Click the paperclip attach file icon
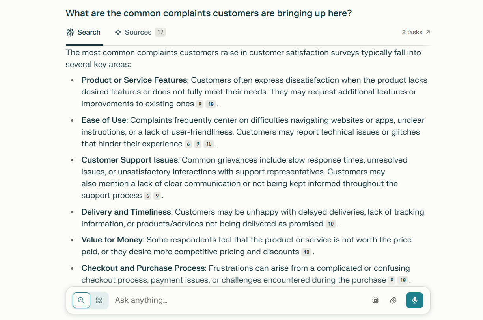This screenshot has width=483, height=320. click(393, 300)
